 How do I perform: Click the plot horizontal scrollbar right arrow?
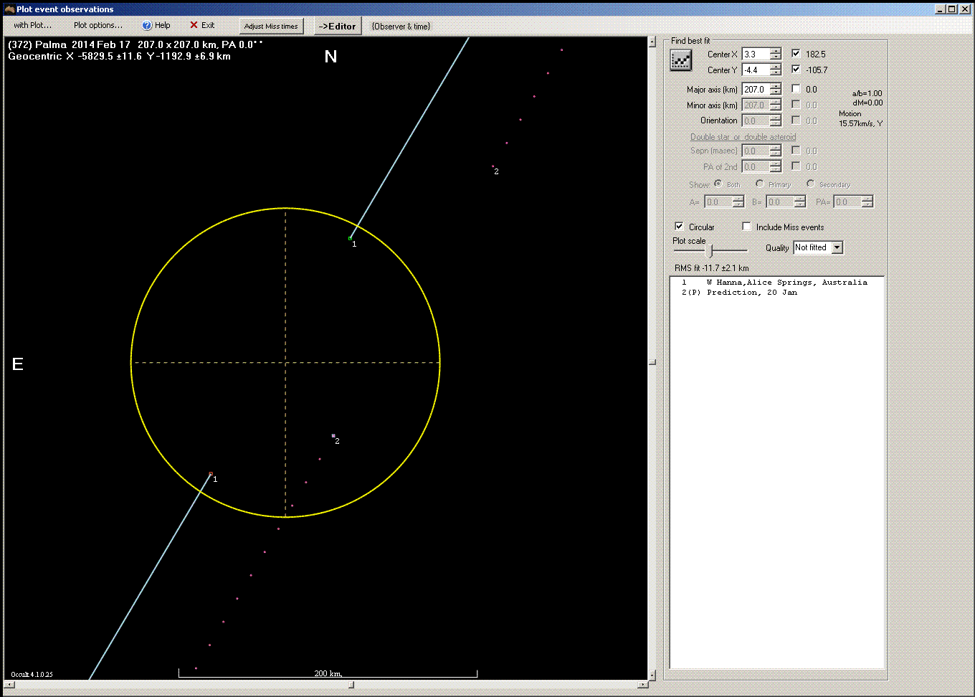(x=642, y=685)
